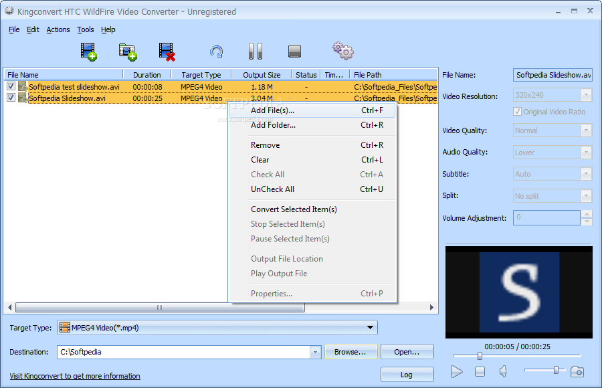The width and height of the screenshot is (602, 388).
Task: Play the preview video
Action: click(x=456, y=371)
